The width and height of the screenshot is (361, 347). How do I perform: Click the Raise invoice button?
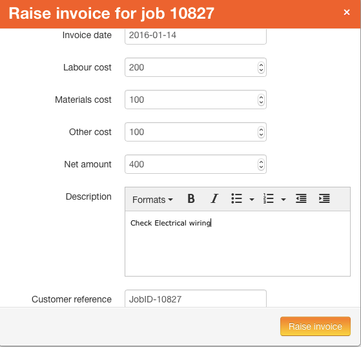(x=315, y=326)
